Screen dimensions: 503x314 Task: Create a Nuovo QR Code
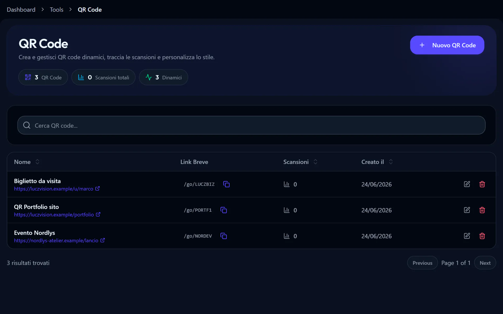[447, 45]
